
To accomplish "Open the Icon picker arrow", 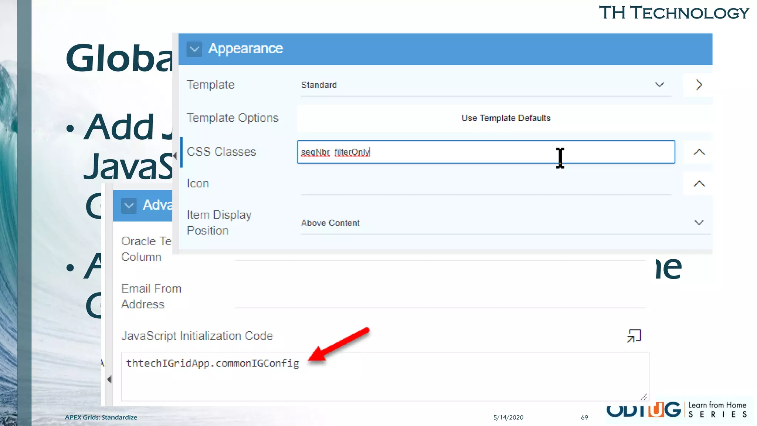I will coord(699,184).
